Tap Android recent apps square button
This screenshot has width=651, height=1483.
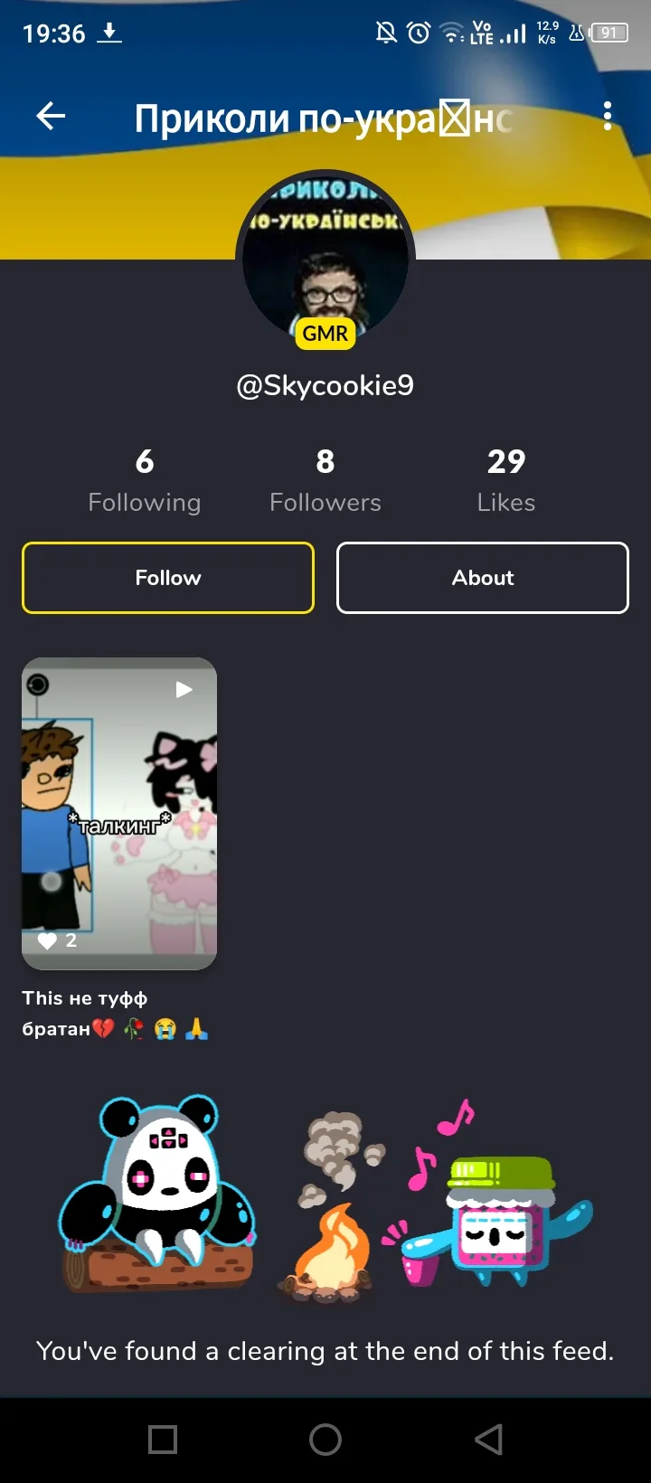point(163,1440)
